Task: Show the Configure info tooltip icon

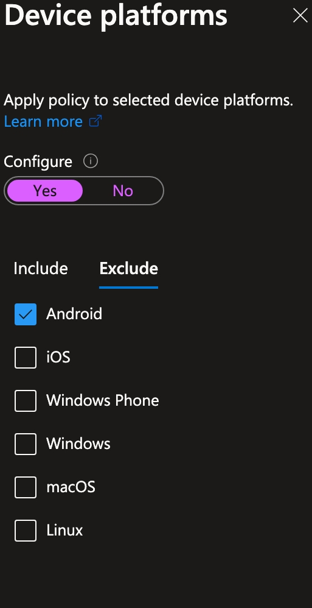Action: tap(91, 161)
